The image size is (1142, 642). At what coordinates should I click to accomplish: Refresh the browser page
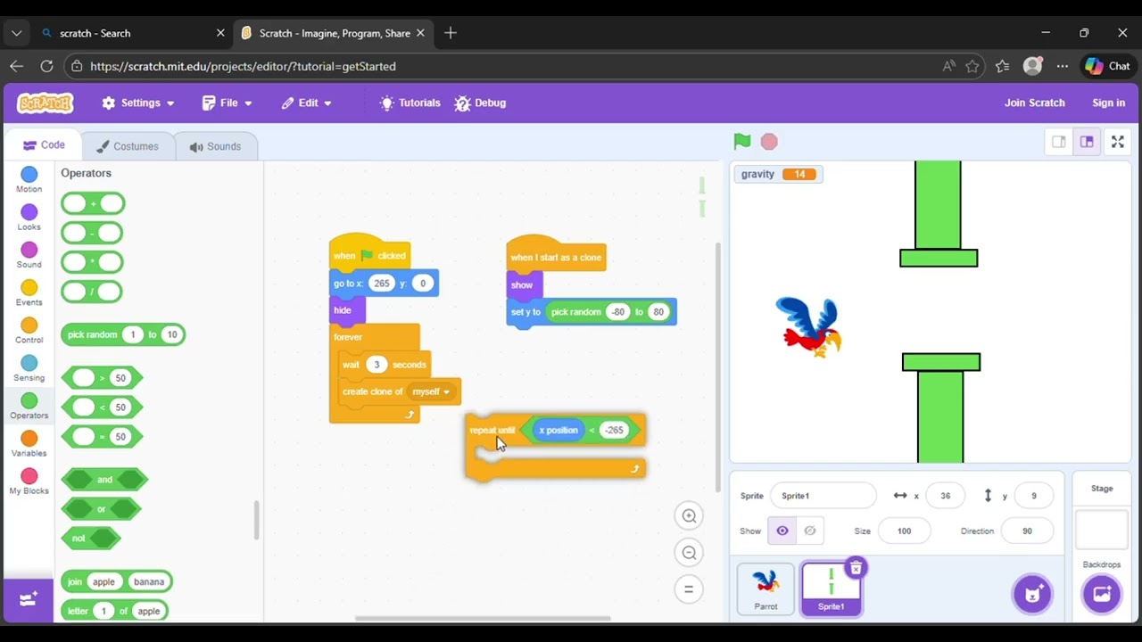[x=46, y=66]
